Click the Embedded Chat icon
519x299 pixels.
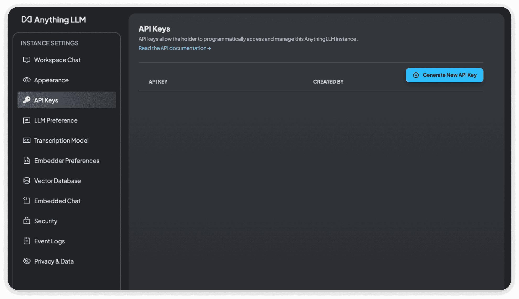click(26, 201)
